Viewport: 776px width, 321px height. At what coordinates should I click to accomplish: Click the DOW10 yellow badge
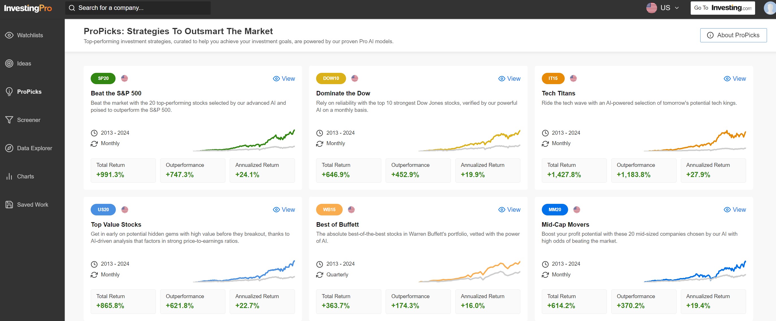331,78
